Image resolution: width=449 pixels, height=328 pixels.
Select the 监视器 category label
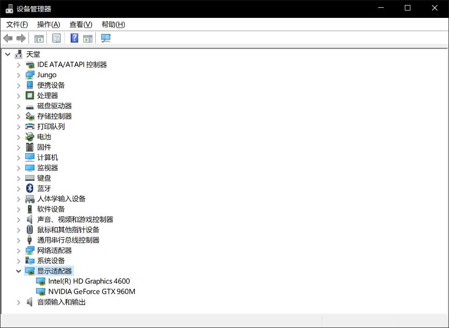click(47, 167)
